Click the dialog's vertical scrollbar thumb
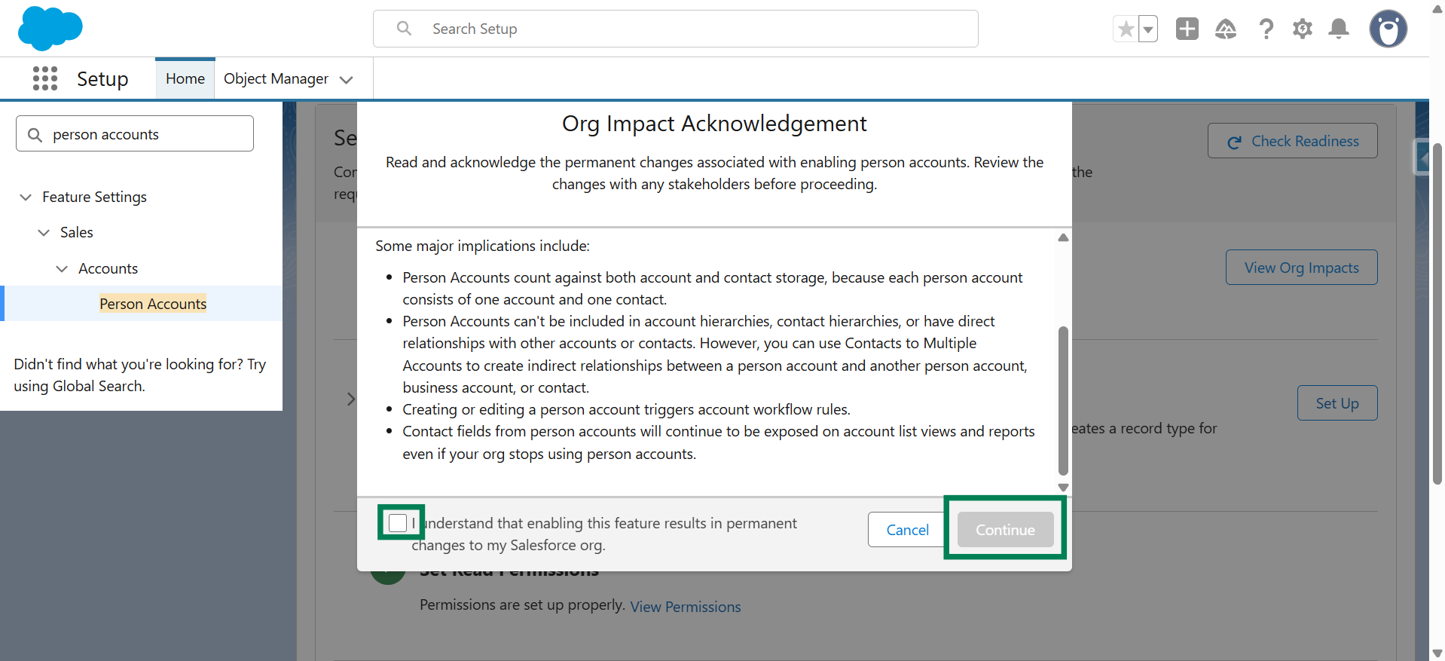Viewport: 1445px width, 661px height. pyautogui.click(x=1063, y=399)
